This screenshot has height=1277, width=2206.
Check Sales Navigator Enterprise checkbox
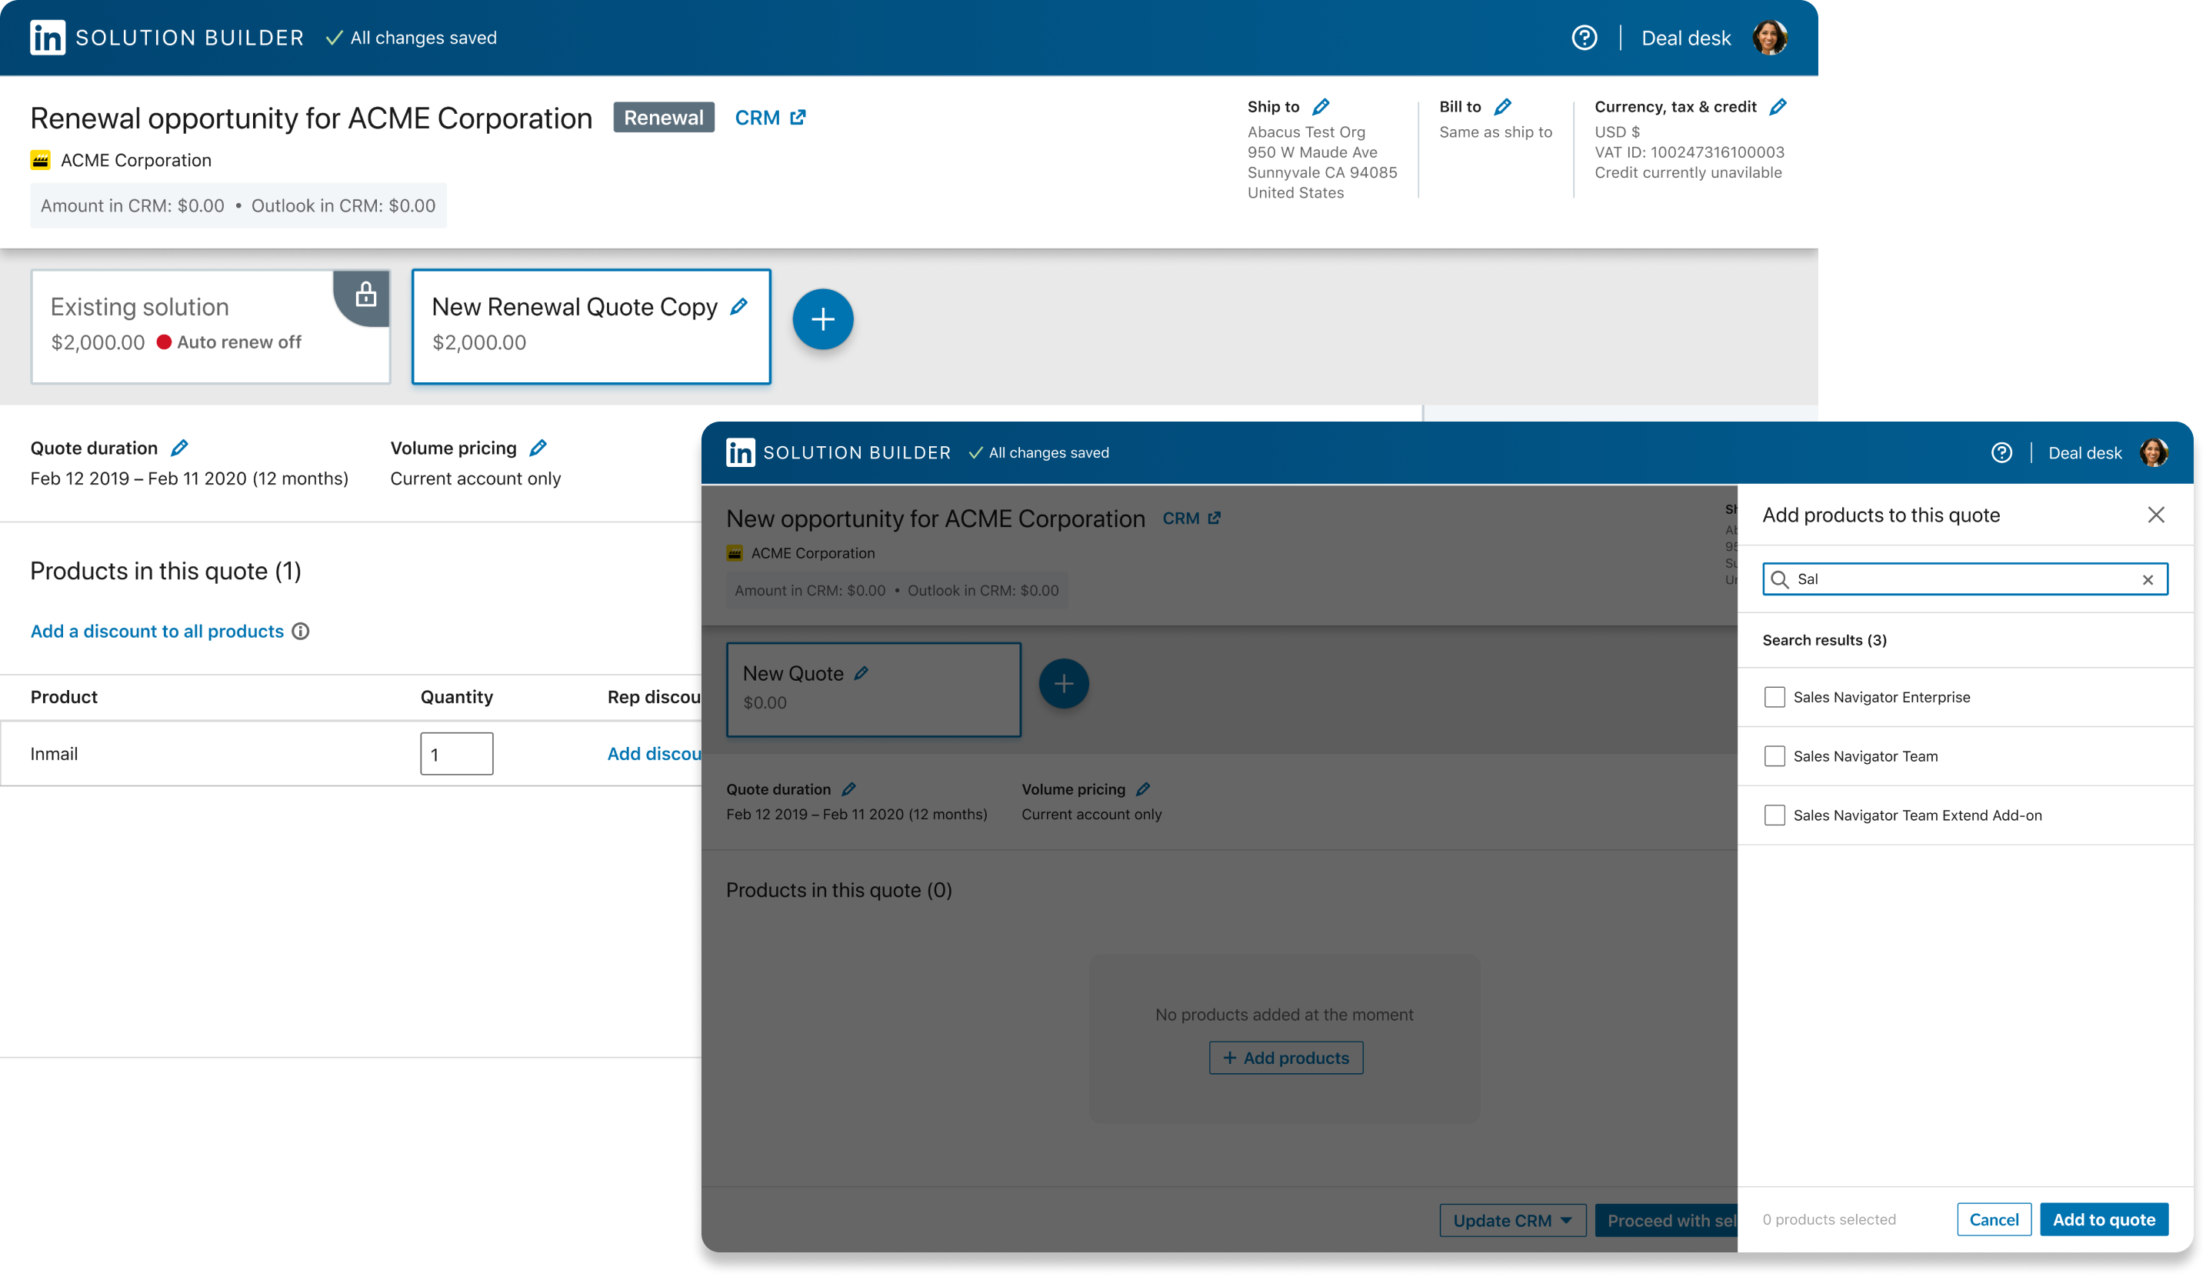(1774, 697)
